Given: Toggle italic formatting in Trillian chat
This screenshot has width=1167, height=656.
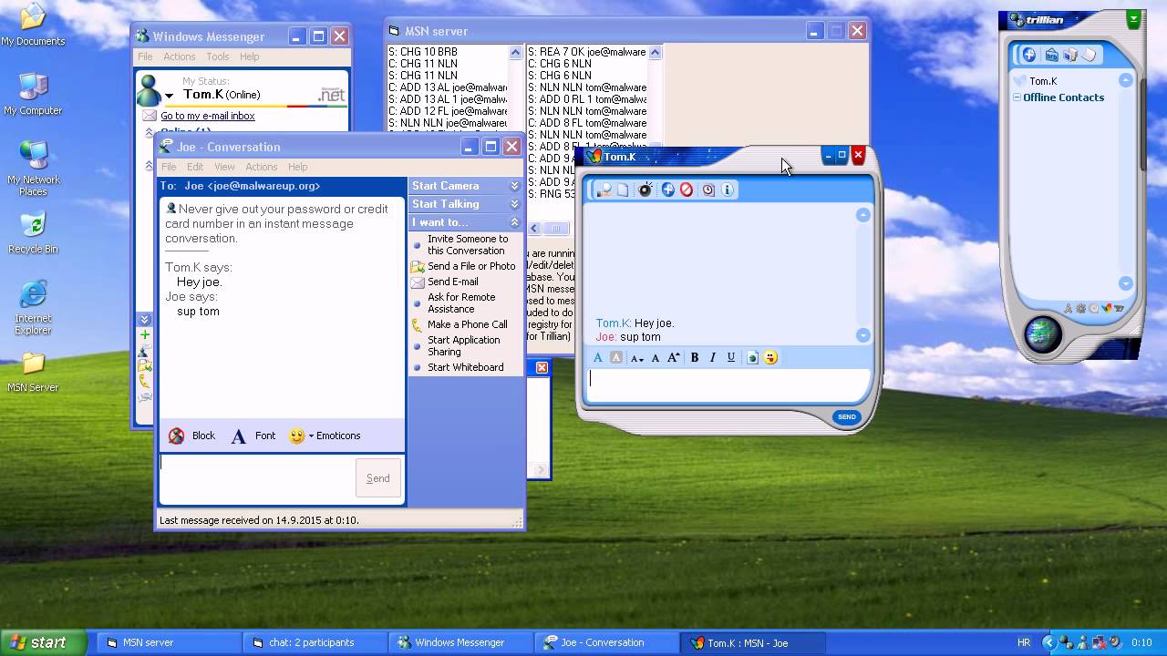Looking at the screenshot, I should tap(713, 357).
